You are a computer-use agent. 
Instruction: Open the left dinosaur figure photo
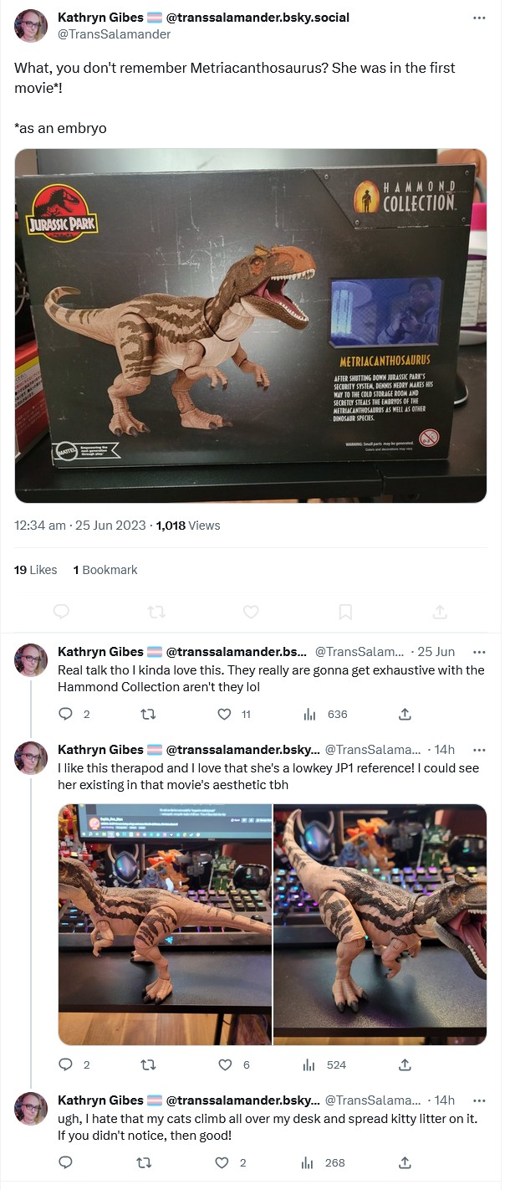(x=165, y=925)
